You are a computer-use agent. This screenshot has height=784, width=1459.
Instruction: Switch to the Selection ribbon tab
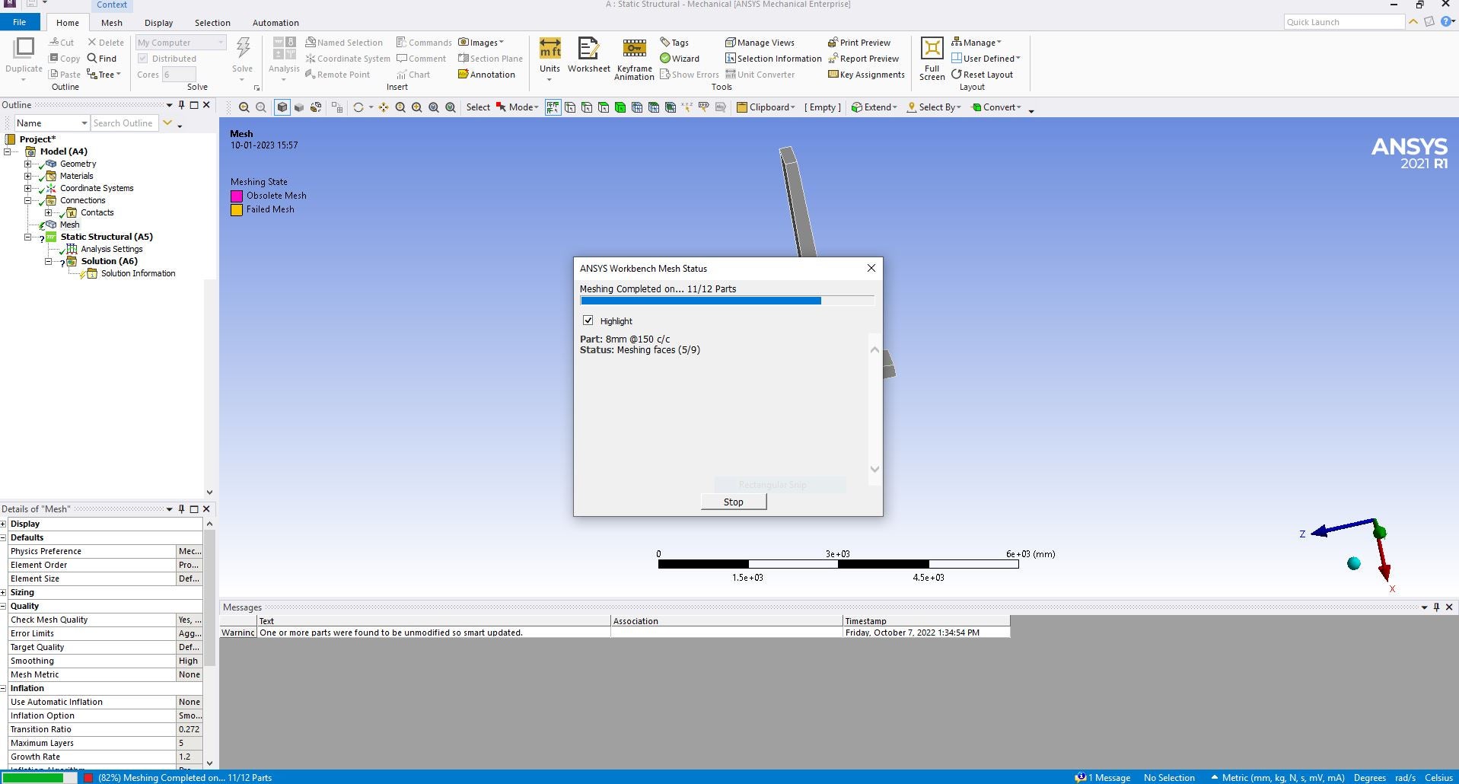212,23
